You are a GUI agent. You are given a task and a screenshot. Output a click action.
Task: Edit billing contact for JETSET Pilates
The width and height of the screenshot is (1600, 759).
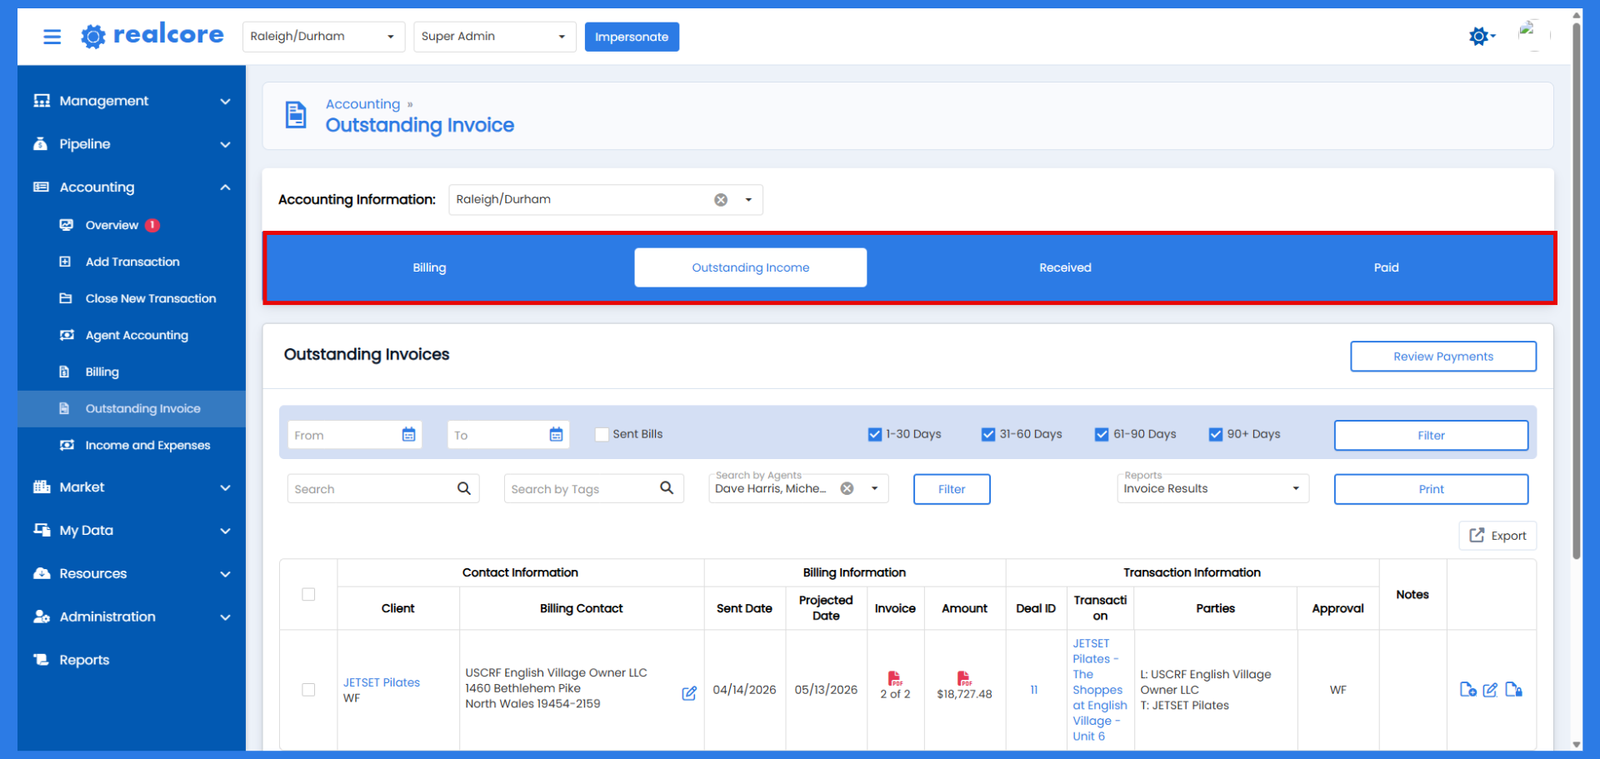click(689, 693)
